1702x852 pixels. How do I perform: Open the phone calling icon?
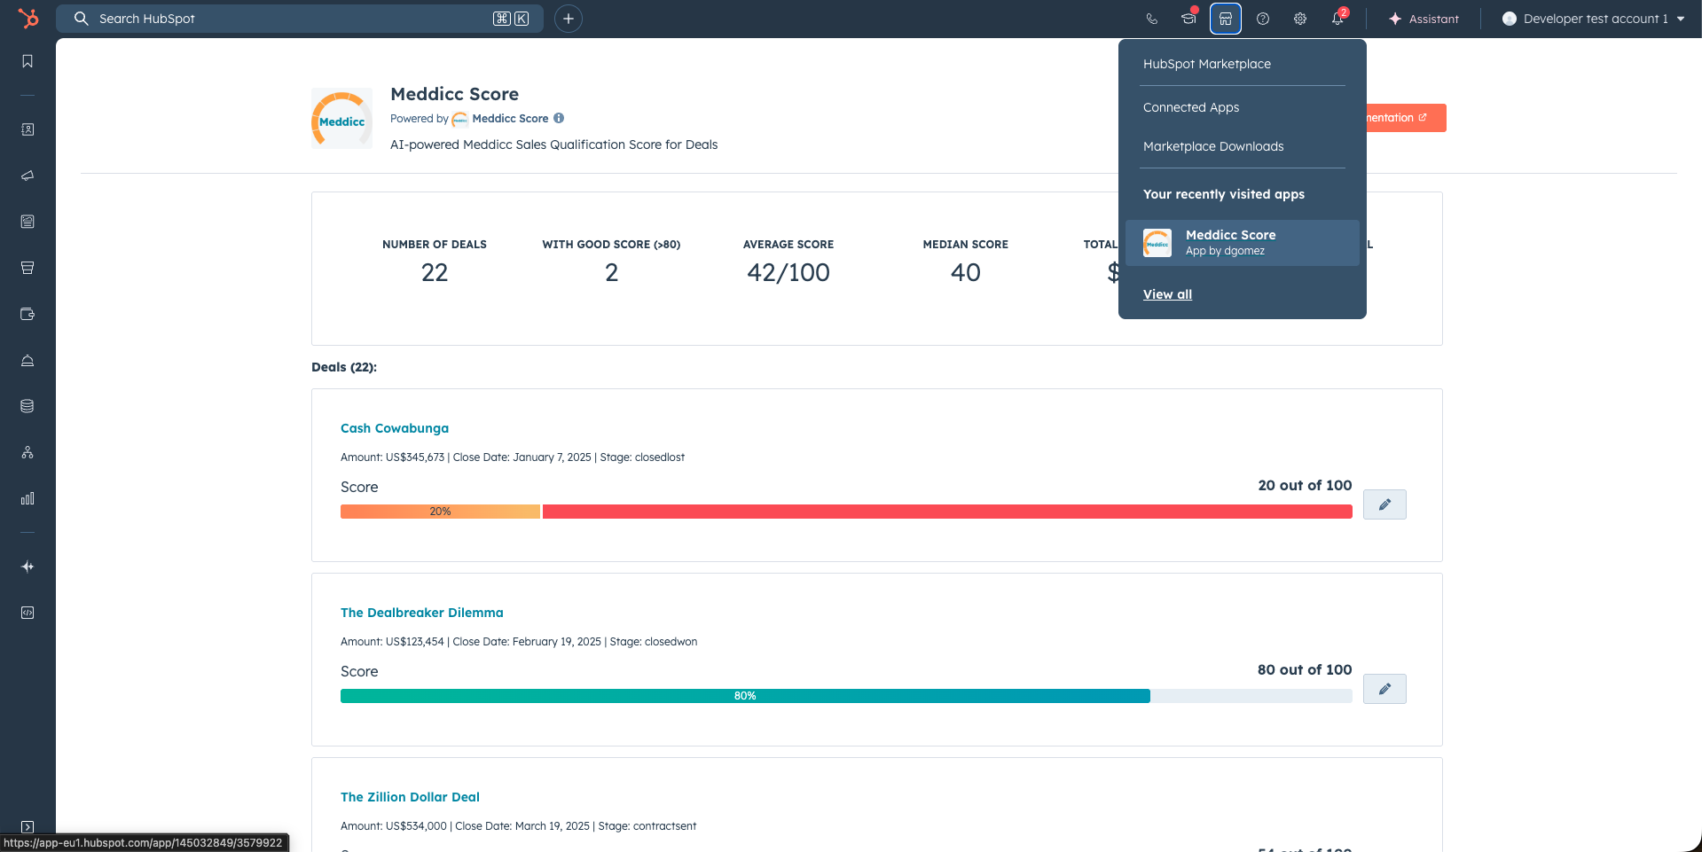[1151, 19]
